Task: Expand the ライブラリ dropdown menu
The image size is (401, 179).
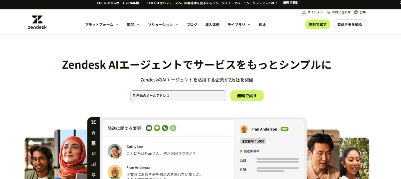Action: click(x=239, y=25)
